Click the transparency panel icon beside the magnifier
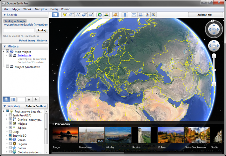The width and height of the screenshot is (226, 156). click(13, 99)
